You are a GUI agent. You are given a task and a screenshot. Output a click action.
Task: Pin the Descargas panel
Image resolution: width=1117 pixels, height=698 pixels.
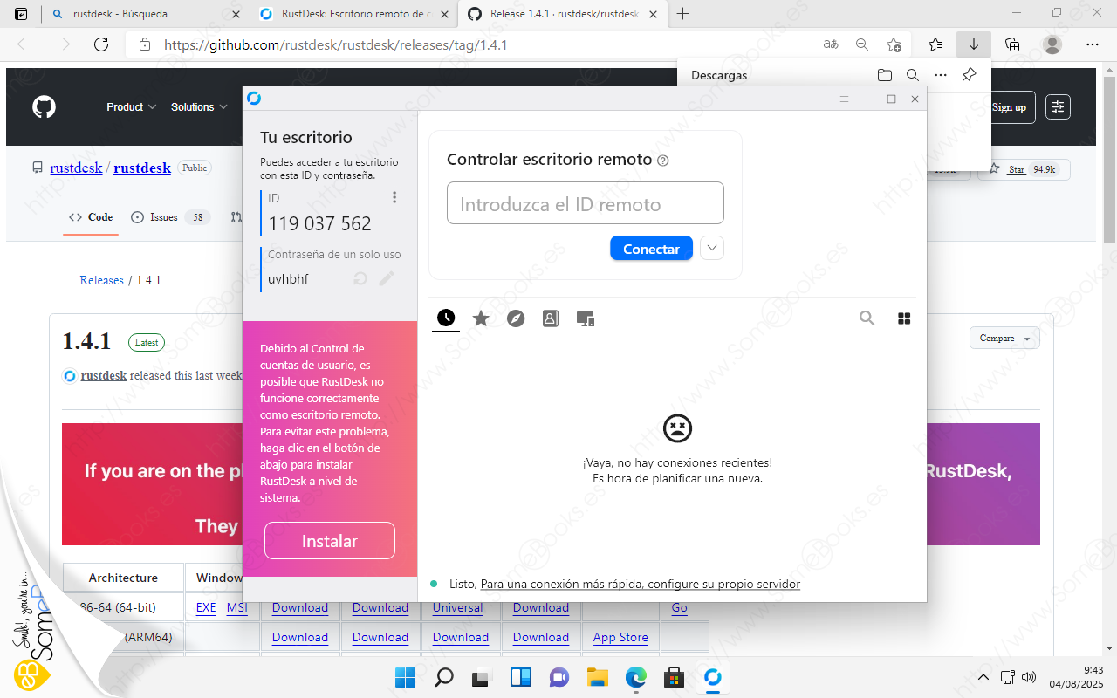tap(969, 75)
